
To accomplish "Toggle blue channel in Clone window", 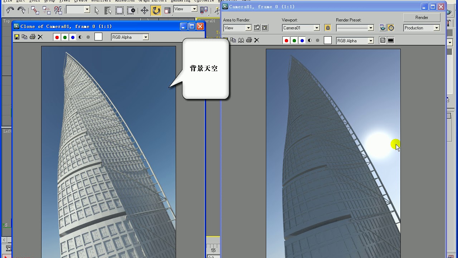I will 73,37.
